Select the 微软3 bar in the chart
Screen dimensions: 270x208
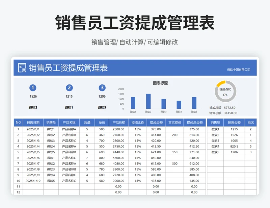[164, 104]
